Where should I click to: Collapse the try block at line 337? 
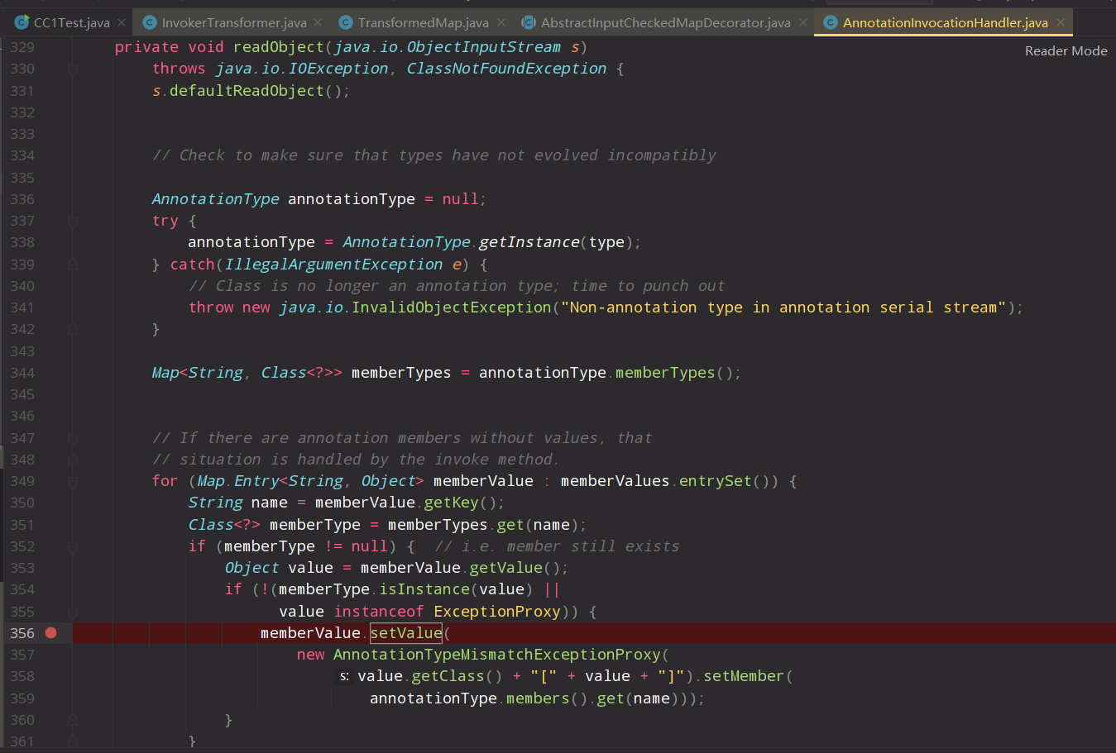pyautogui.click(x=73, y=222)
